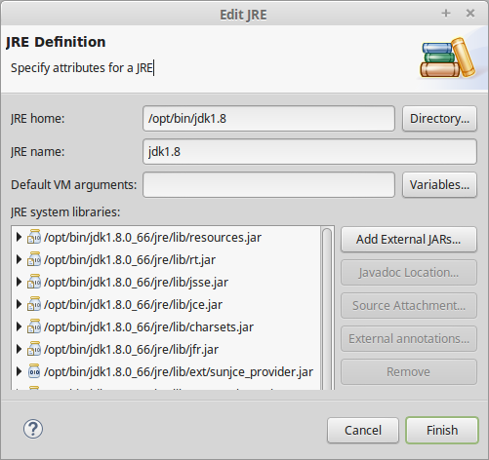Viewport: 489px width, 460px height.
Task: Click into the JRE home field
Action: coord(268,119)
